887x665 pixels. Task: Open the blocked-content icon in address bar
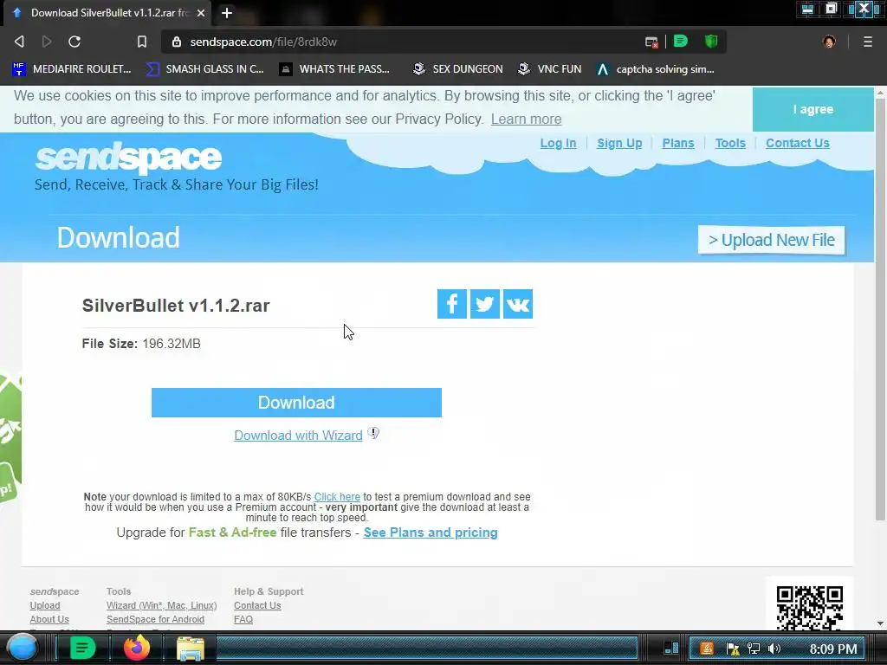click(651, 42)
